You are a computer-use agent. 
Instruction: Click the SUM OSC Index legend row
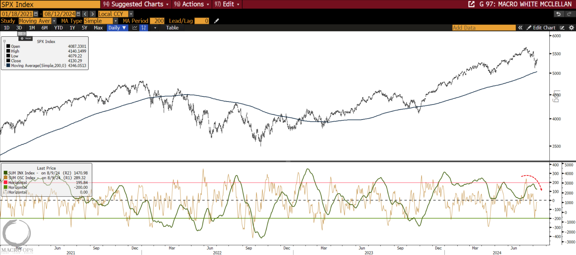[46, 178]
